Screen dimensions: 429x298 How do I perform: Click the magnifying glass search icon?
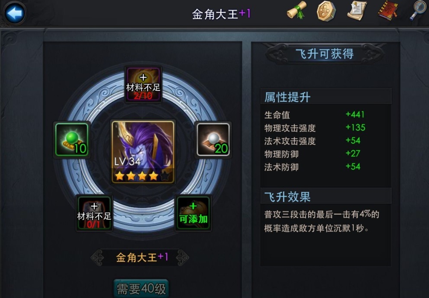click(418, 11)
